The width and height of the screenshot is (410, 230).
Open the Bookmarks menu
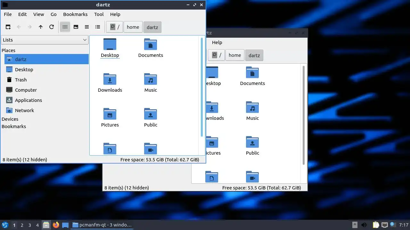75,14
